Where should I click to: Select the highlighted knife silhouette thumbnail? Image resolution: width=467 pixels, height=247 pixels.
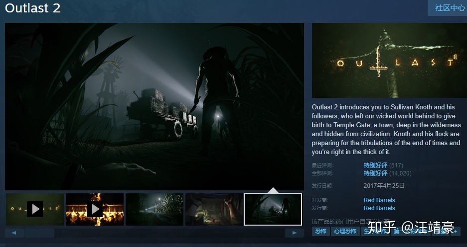click(x=273, y=209)
